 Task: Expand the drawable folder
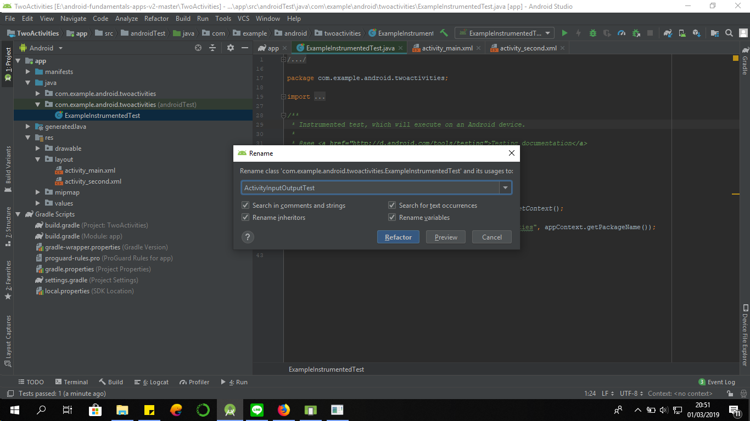[x=37, y=148]
